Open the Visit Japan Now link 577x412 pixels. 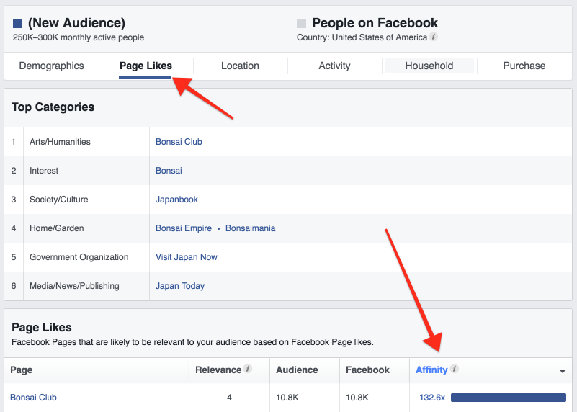[x=186, y=256]
